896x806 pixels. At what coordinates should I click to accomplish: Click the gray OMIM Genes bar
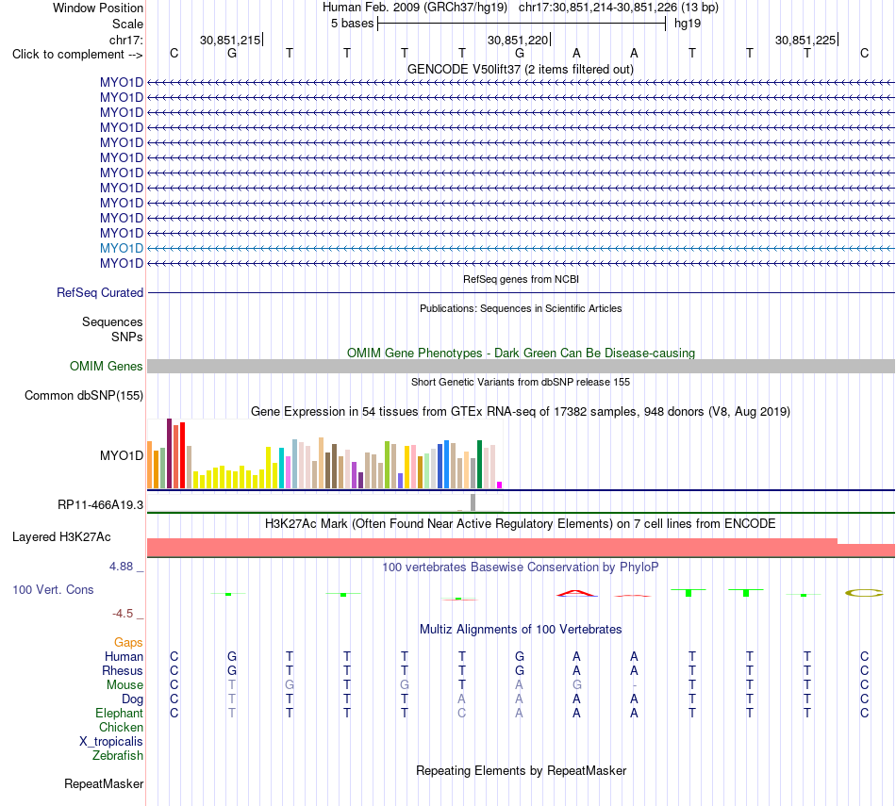(x=521, y=366)
